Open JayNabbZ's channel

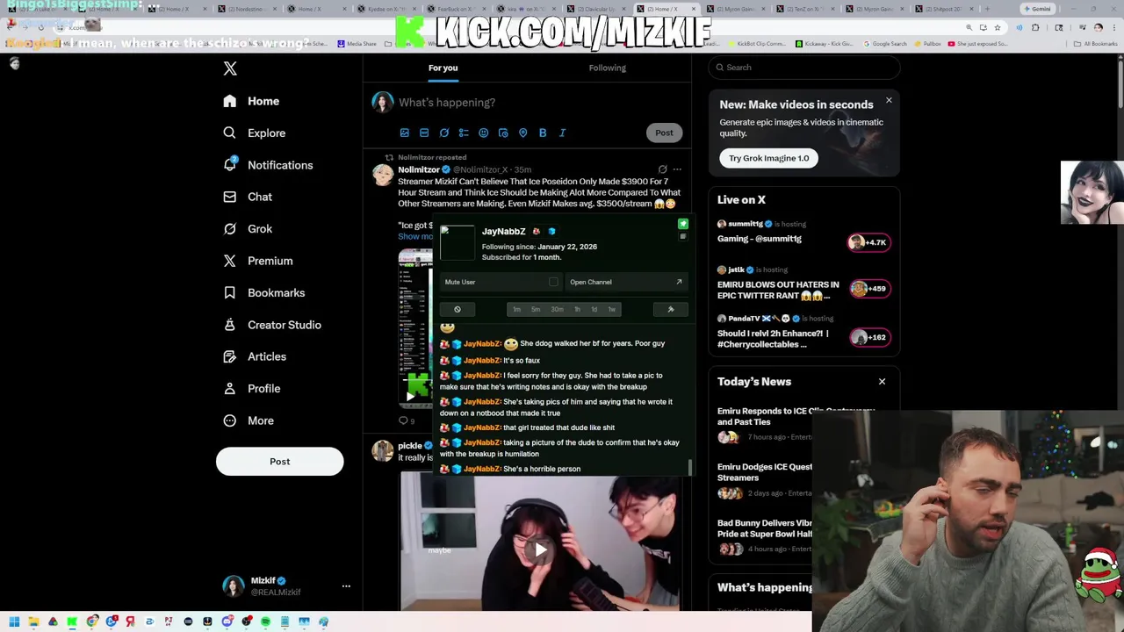point(626,282)
